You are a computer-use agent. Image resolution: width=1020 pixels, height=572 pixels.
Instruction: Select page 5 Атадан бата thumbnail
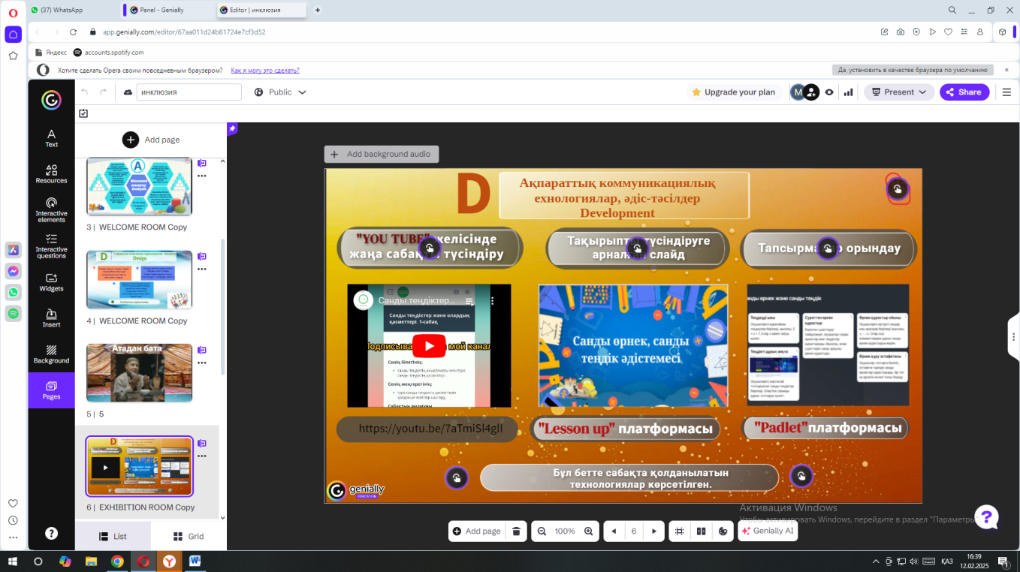tap(140, 373)
